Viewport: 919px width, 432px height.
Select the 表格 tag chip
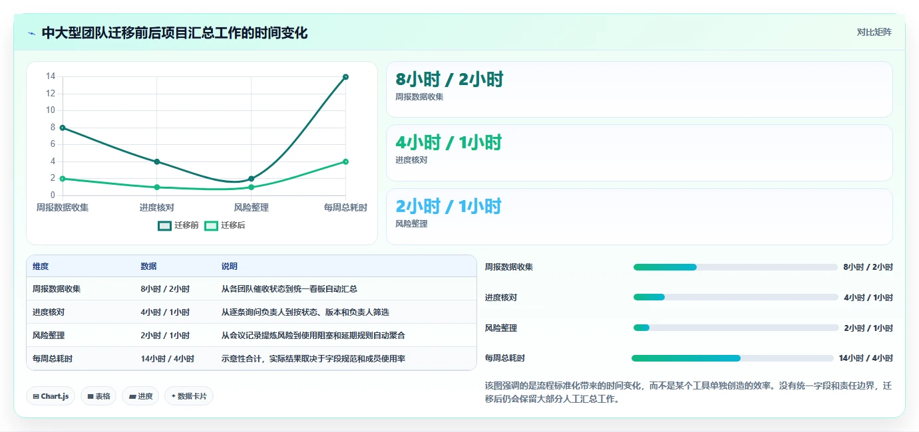coord(98,396)
